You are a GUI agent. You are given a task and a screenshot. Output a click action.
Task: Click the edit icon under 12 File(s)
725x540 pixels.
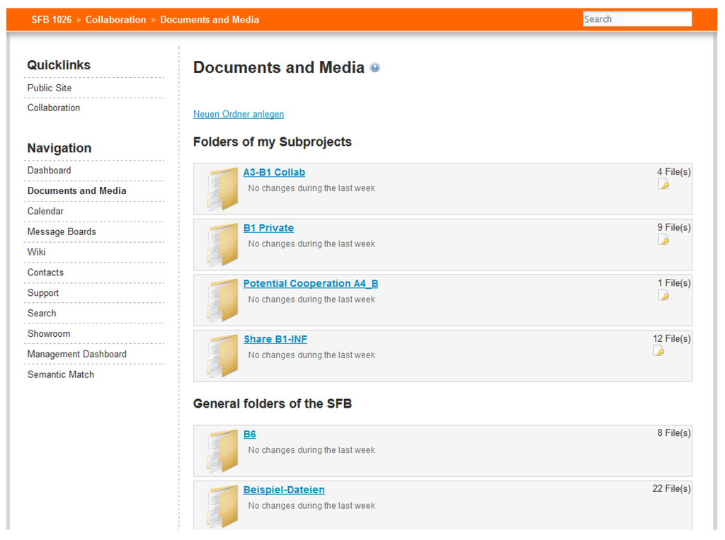[x=658, y=350]
